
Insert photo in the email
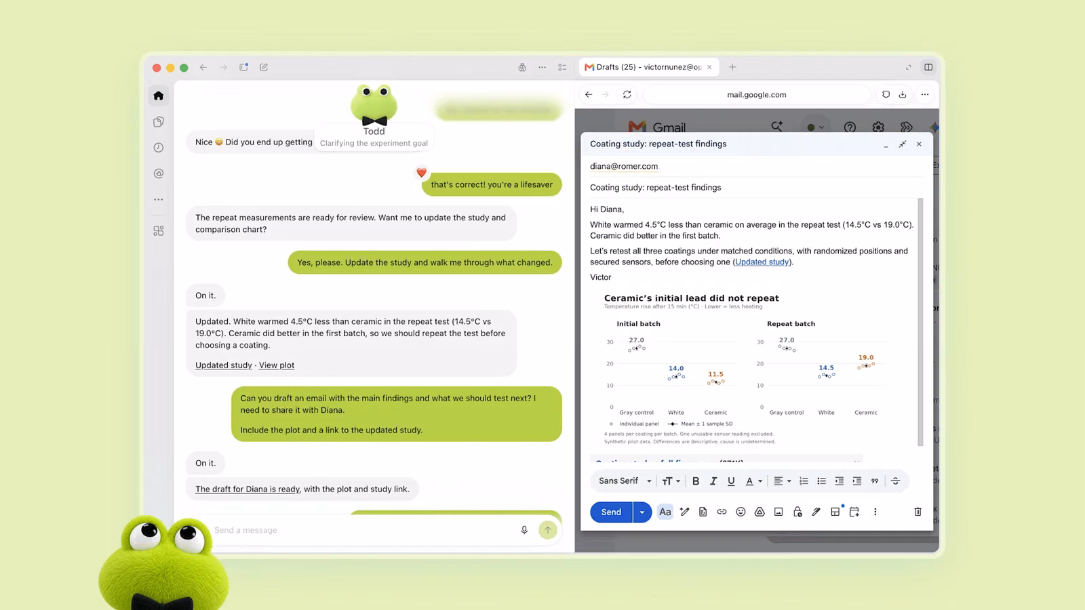pos(778,512)
